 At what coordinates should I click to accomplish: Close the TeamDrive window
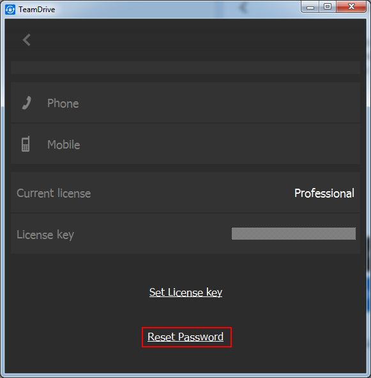pyautogui.click(x=351, y=7)
